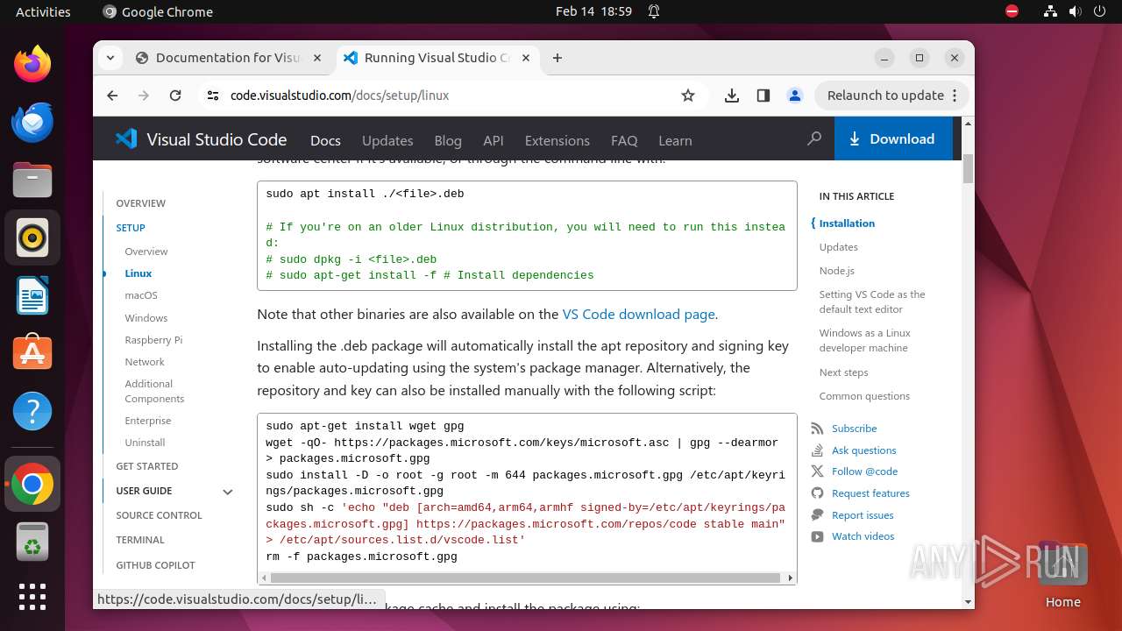
Task: Open the Extensions nav item
Action: (557, 140)
